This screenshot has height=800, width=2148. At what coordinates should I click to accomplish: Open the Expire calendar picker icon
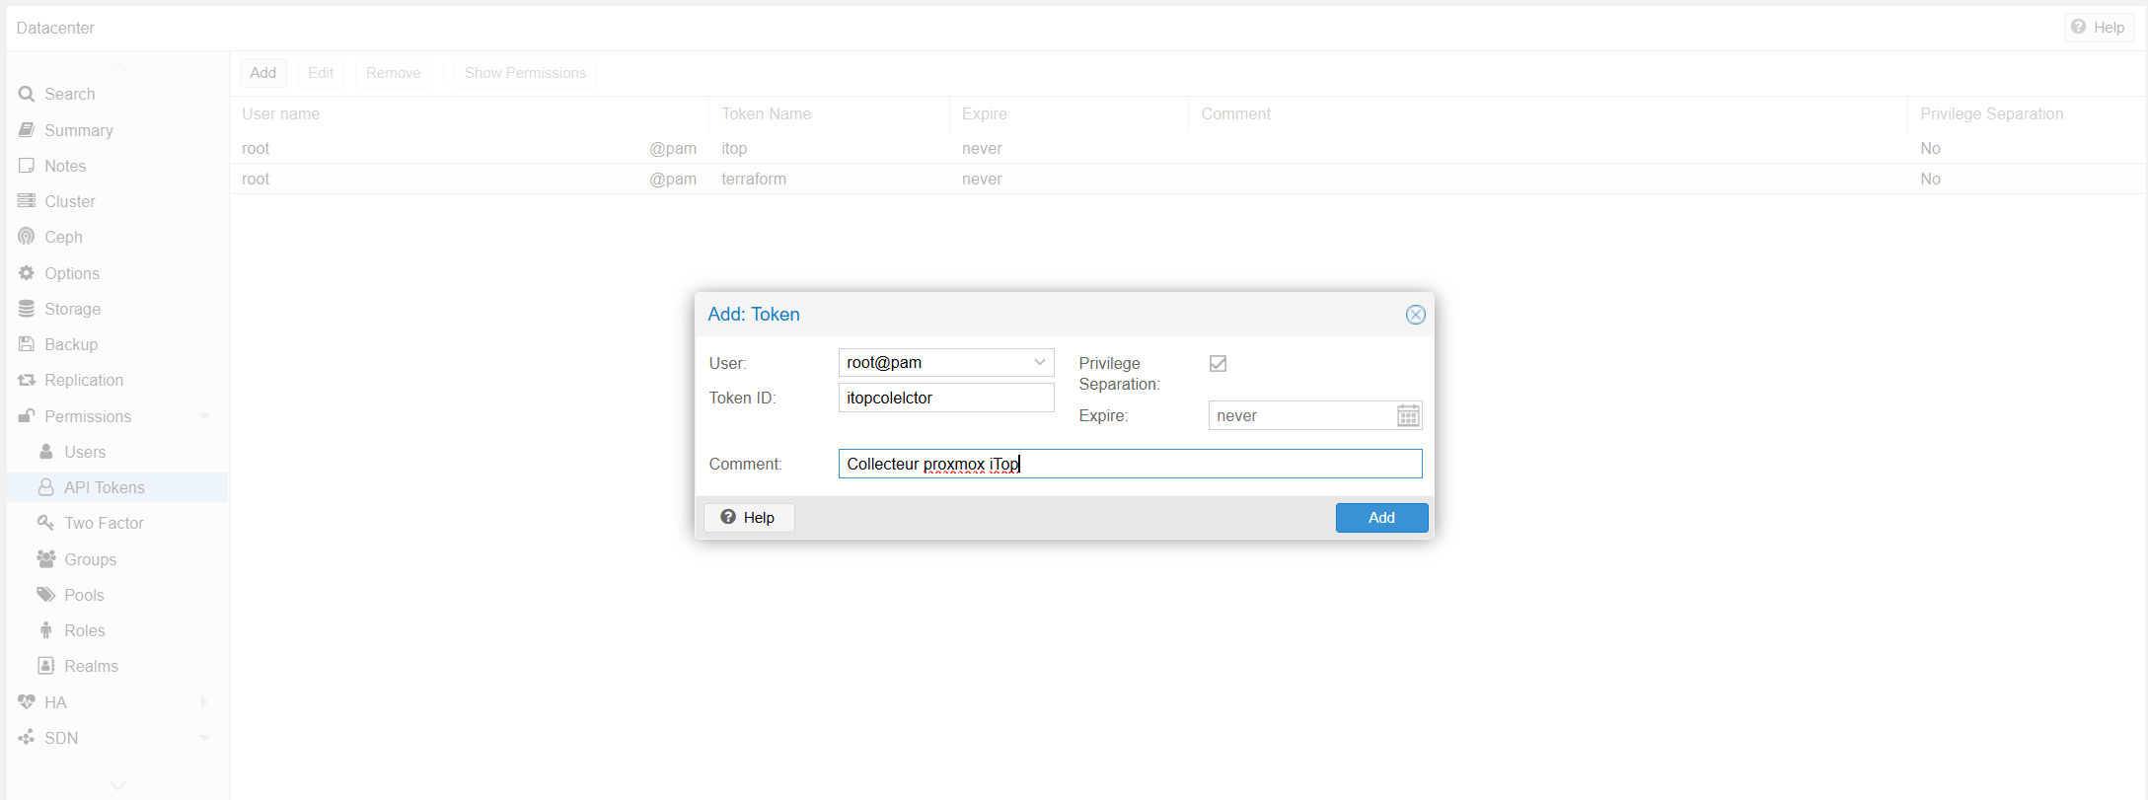pos(1408,416)
